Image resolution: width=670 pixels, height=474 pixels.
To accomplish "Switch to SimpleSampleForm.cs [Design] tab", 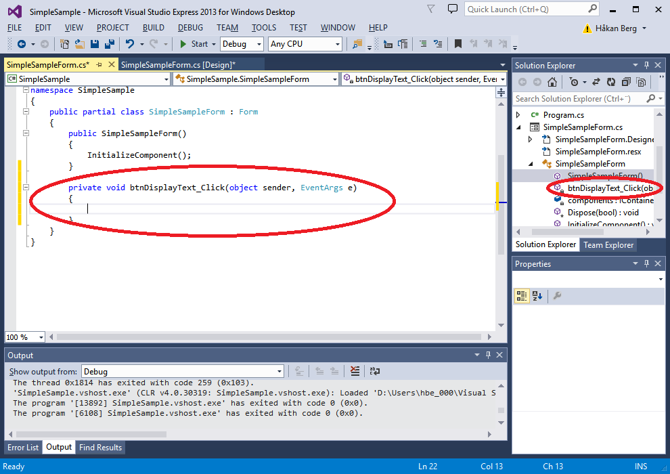I will coord(178,65).
